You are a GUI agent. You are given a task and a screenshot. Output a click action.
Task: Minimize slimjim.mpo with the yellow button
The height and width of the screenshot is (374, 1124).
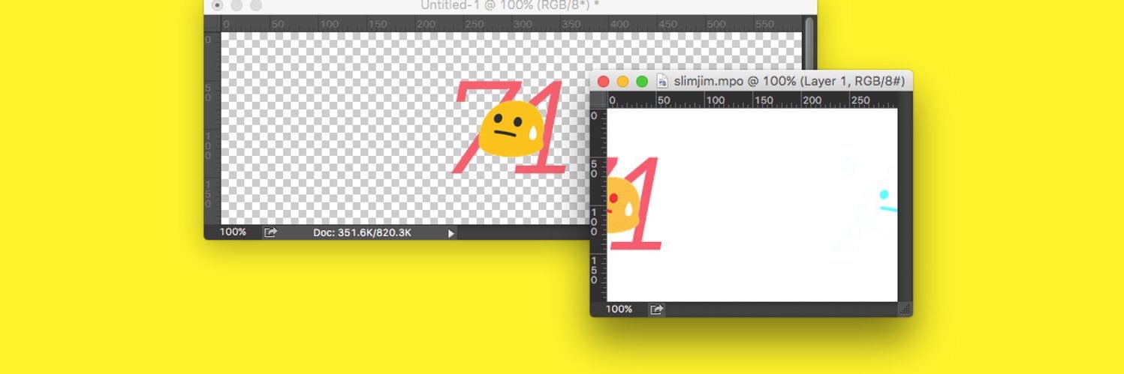pos(622,82)
